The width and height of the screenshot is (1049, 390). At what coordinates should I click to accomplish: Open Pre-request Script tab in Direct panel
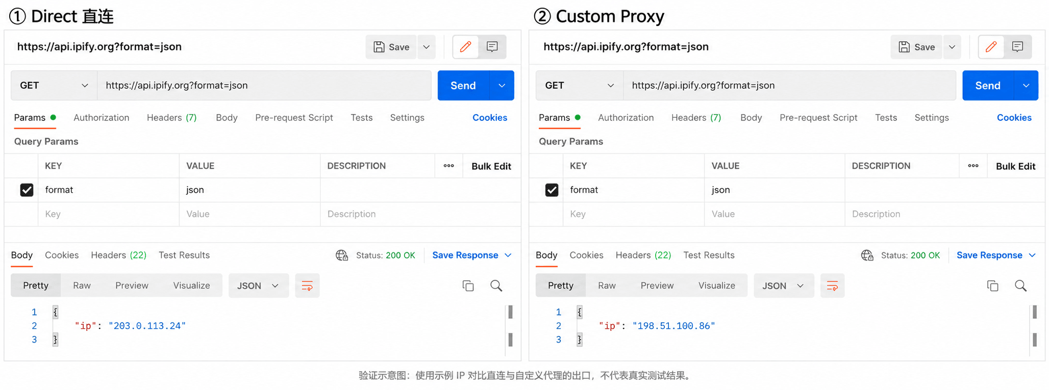294,118
